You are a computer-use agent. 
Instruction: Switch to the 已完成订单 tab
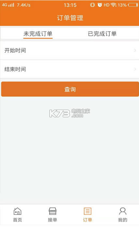tap(102, 34)
